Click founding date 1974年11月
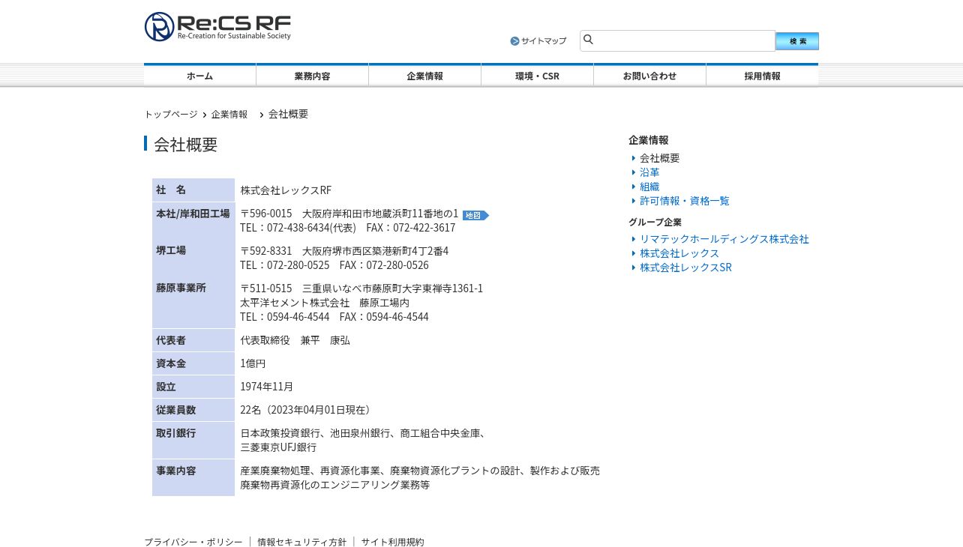Viewport: 963px width, 547px height. [267, 387]
